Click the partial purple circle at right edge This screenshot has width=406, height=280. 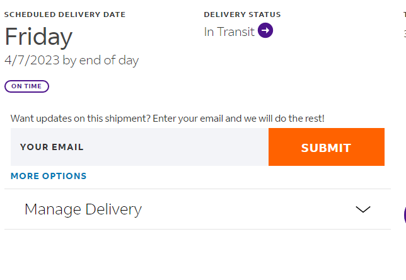(405, 214)
